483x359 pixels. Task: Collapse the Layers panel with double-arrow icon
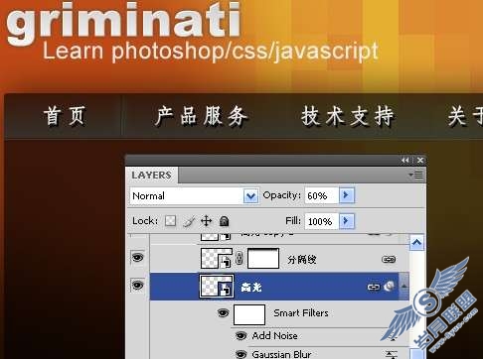(404, 161)
